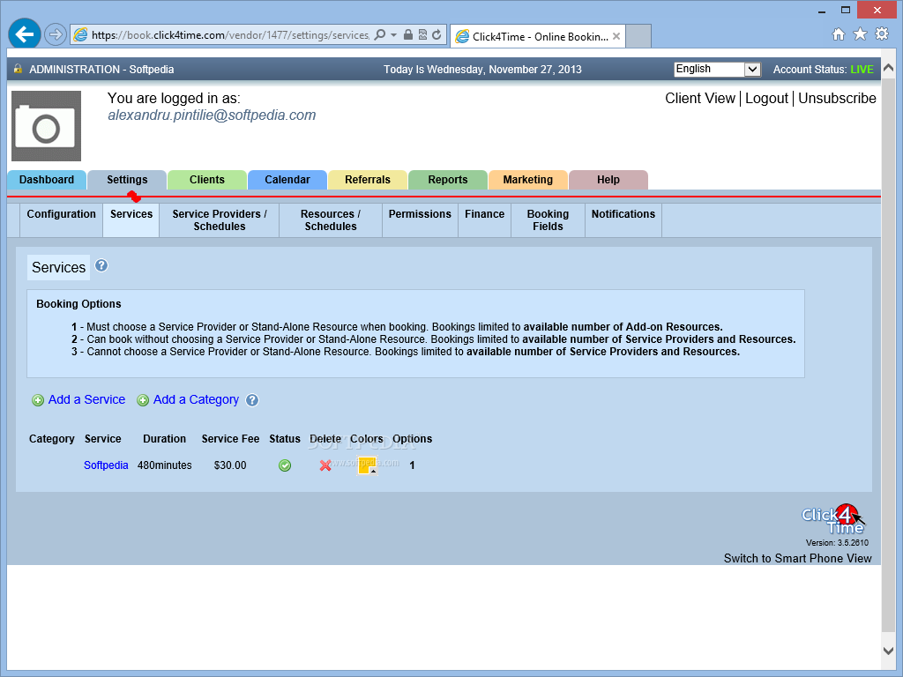The width and height of the screenshot is (903, 677).
Task: Open the address bar dropdown arrow
Action: click(x=394, y=35)
